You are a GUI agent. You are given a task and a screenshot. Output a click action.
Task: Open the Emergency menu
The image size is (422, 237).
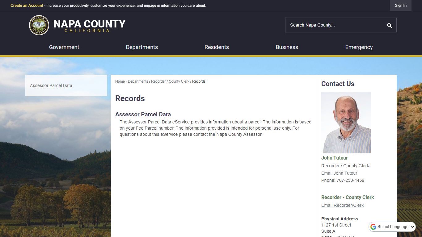click(359, 47)
